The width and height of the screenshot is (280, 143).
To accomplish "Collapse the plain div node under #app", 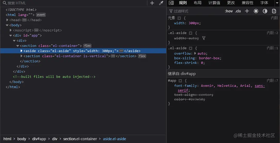I will (x=14, y=41).
